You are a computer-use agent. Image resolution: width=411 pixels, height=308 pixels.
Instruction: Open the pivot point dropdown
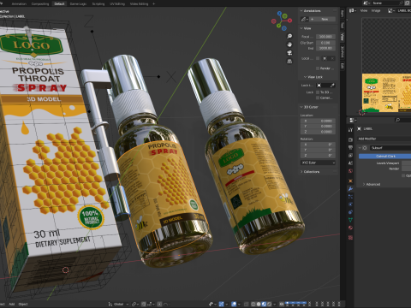[x=135, y=304]
